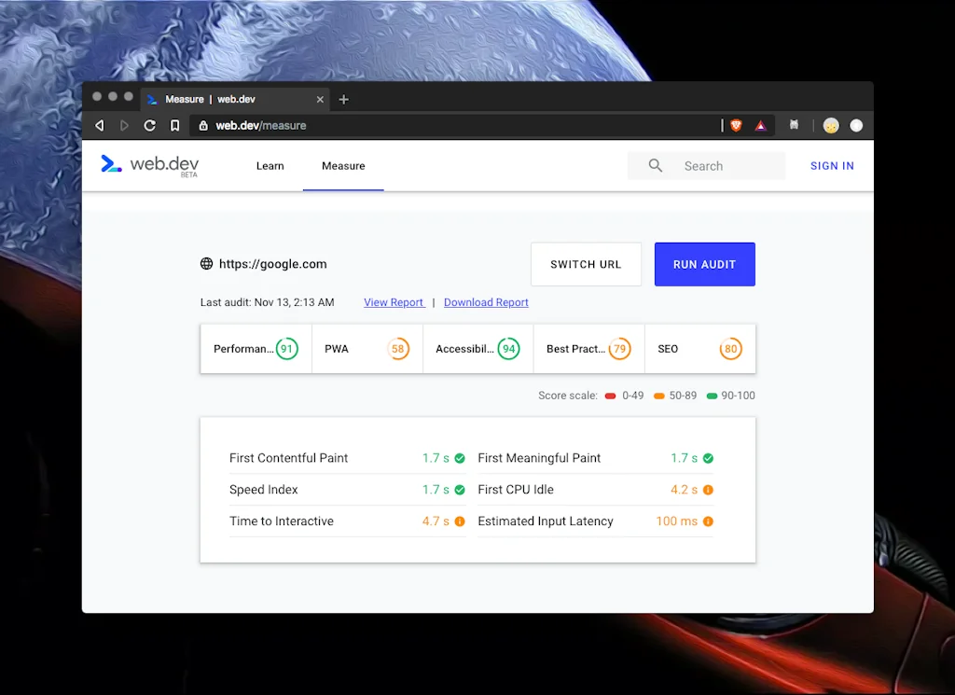Click the RUN AUDIT button
Viewport: 955px width, 695px height.
[704, 264]
